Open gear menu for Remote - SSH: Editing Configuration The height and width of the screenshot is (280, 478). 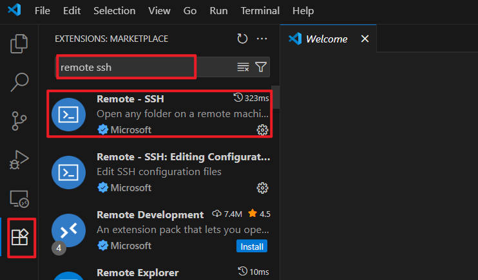pyautogui.click(x=262, y=188)
